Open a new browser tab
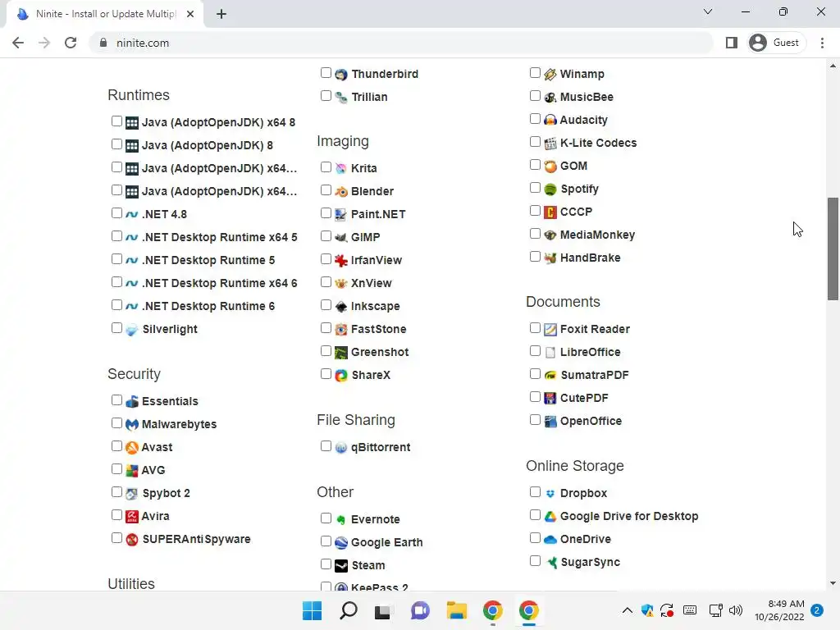This screenshot has width=840, height=630. coord(221,14)
